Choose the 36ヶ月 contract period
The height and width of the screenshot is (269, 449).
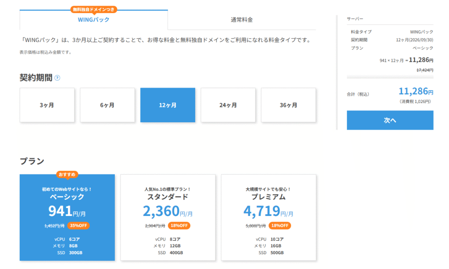(x=289, y=105)
